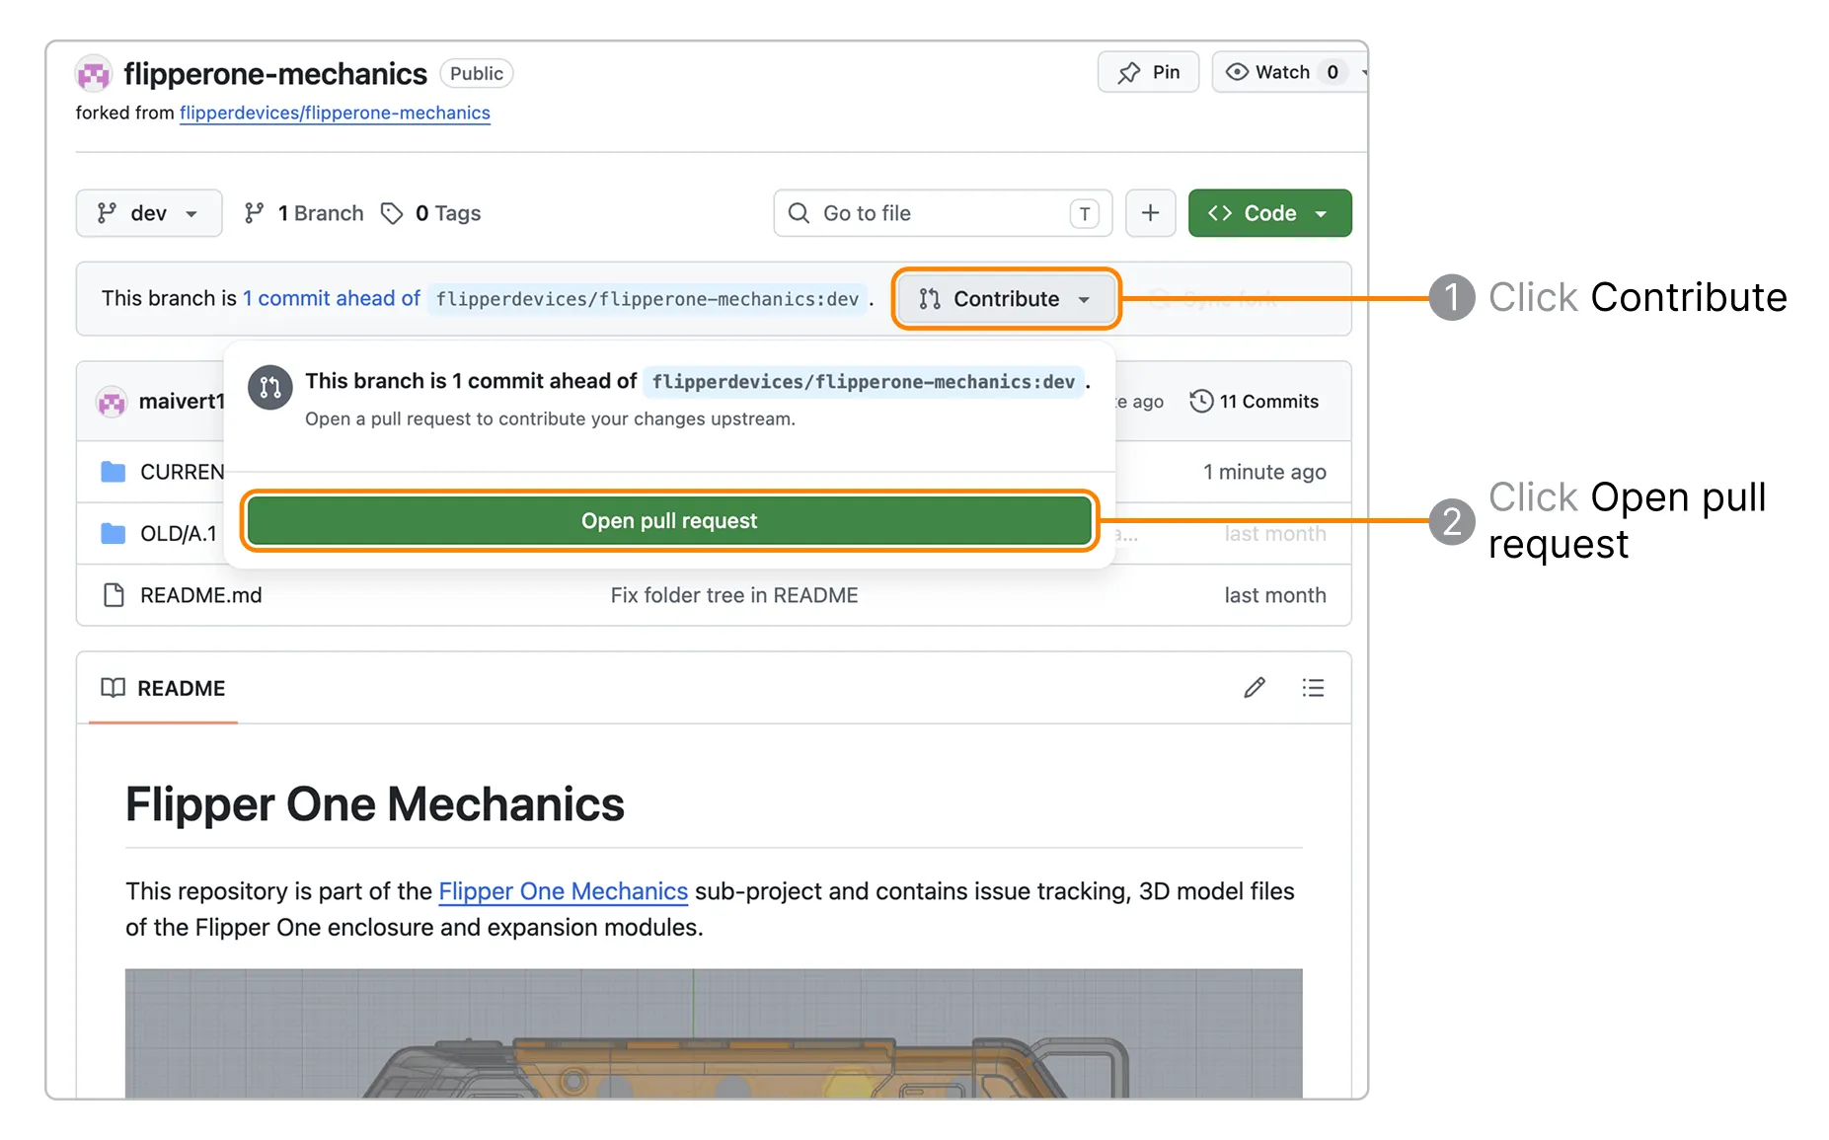Expand the Contribute dropdown
1829x1140 pixels.
coord(1006,299)
